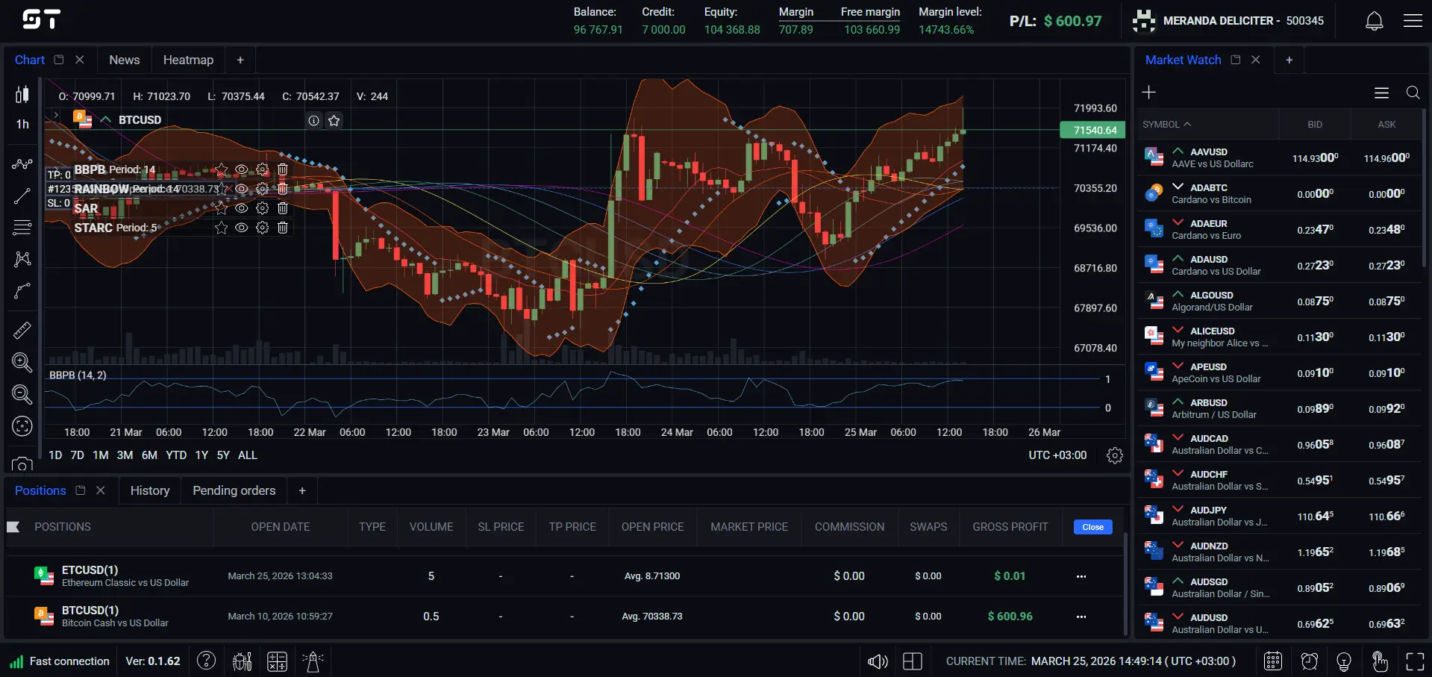Screen dimensions: 1432x677
Task: Click the alarm clock icon
Action: (x=1308, y=661)
